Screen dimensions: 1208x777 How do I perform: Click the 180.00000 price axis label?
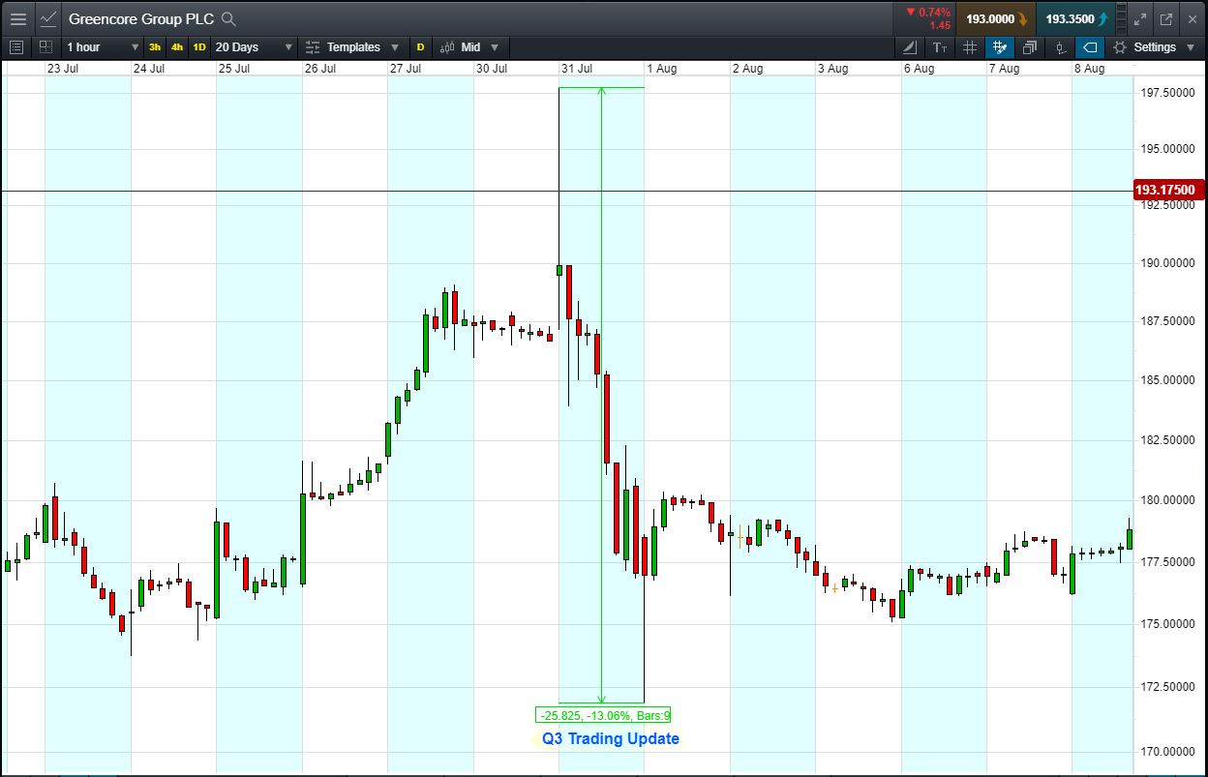[x=1167, y=500]
